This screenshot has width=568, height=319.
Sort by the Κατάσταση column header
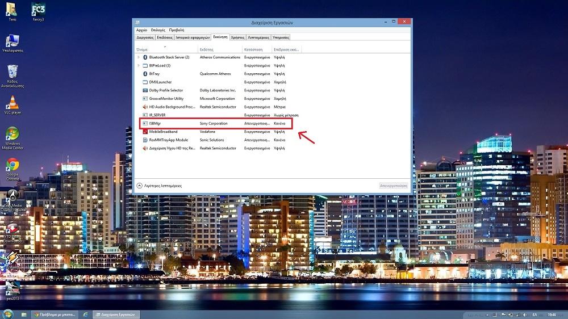[257, 49]
